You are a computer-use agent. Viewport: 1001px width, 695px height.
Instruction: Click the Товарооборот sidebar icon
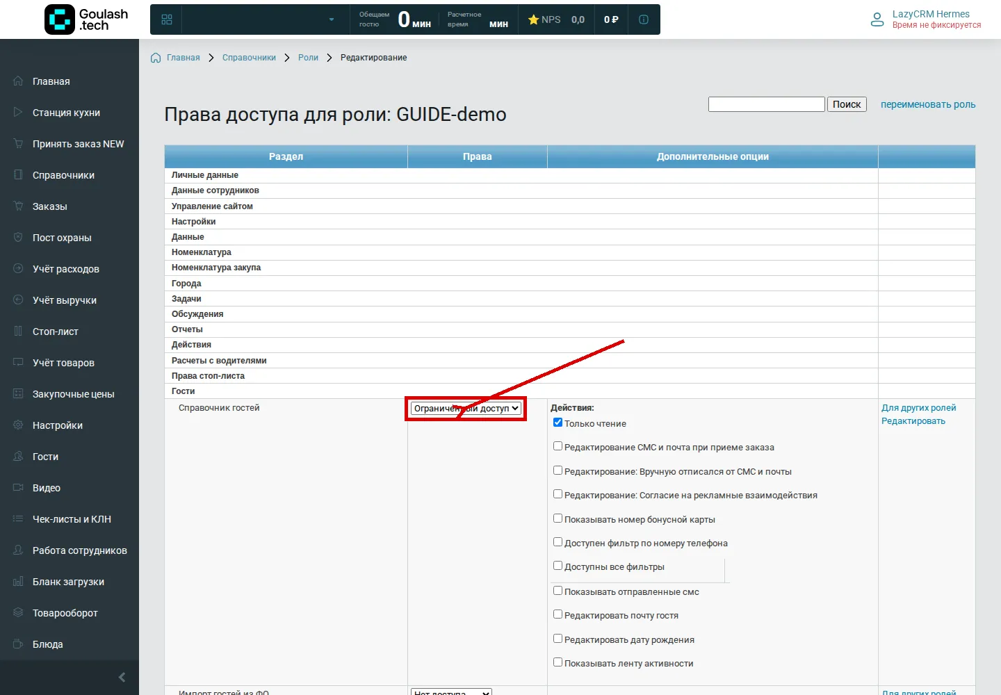point(18,612)
